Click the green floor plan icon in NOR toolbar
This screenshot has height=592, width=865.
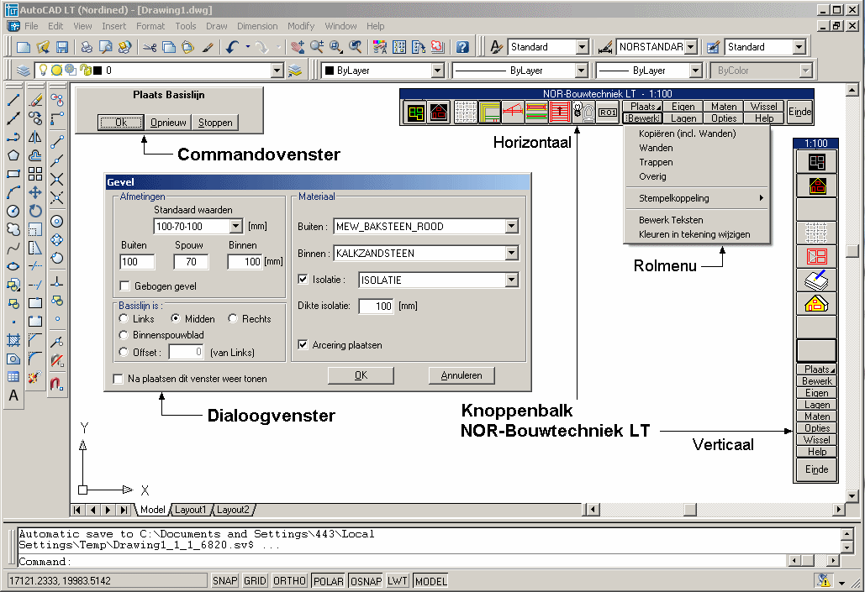click(x=415, y=113)
